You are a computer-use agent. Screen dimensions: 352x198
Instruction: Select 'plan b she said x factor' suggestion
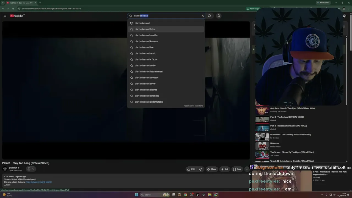pyautogui.click(x=166, y=59)
